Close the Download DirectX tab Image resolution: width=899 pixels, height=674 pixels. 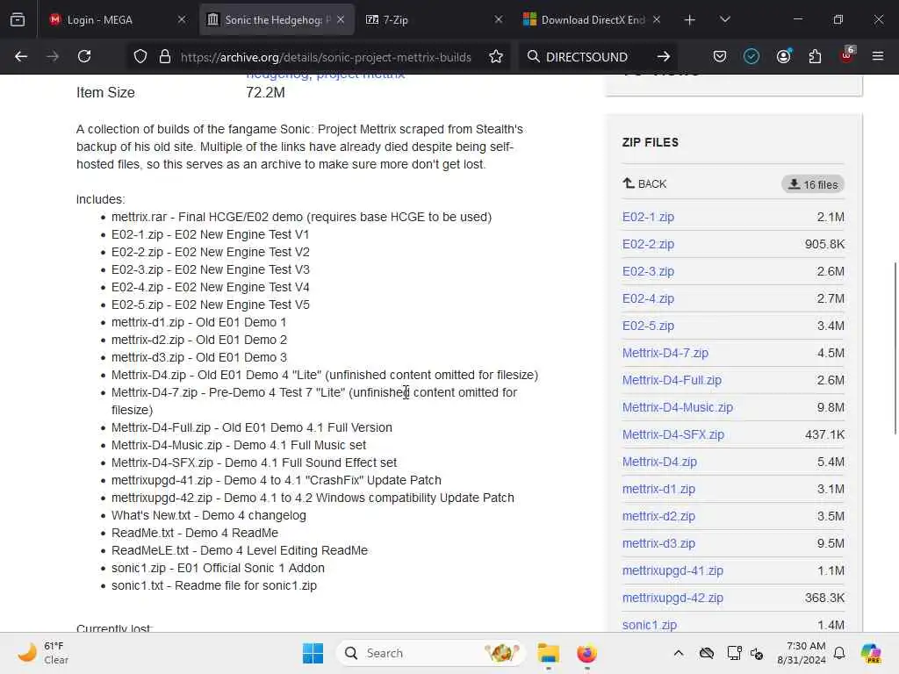[657, 19]
